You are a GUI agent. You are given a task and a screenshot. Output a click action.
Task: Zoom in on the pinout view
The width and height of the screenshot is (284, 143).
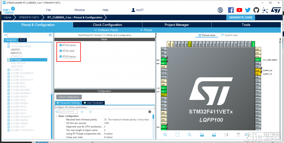click(165, 135)
